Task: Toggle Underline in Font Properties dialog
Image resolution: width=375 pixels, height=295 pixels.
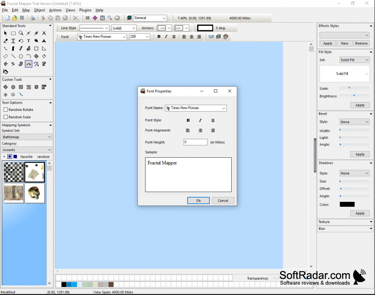Action: click(x=213, y=120)
